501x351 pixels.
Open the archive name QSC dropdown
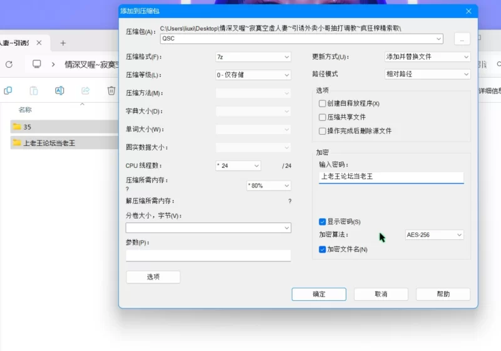(439, 39)
